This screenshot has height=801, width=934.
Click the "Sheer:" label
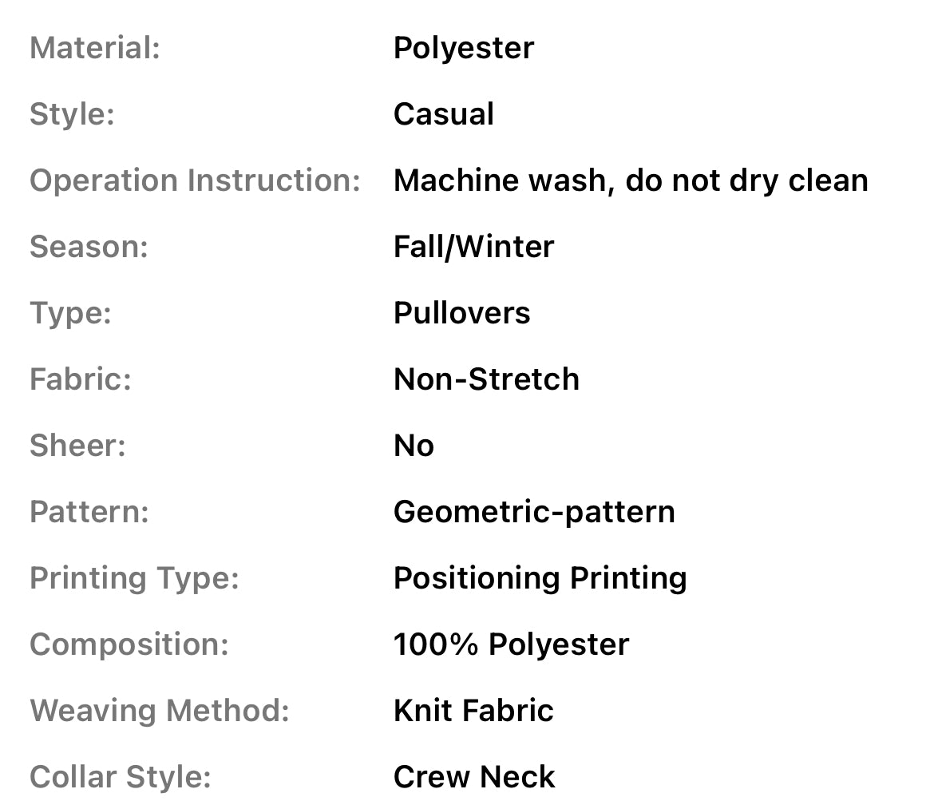pos(77,446)
